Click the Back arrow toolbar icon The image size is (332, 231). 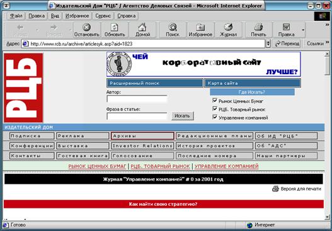pos(20,27)
